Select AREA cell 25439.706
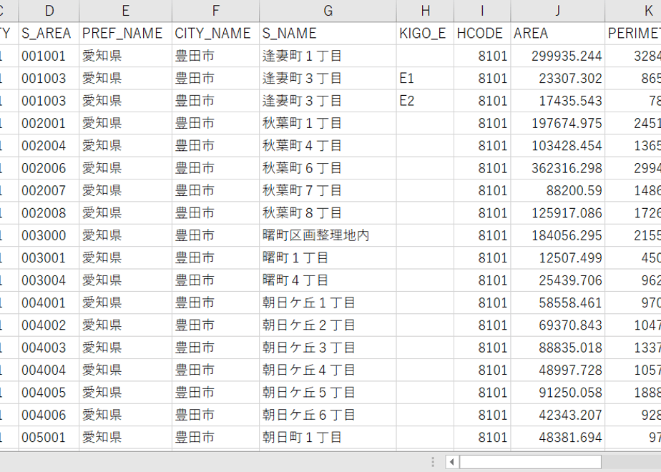The width and height of the screenshot is (661, 472). click(x=558, y=280)
